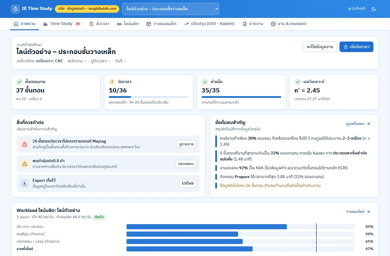The image size is (390, 256).
Task: Click the trend icon for ปรับปรุง (OEE · Kaizen)
Action: (186, 24)
